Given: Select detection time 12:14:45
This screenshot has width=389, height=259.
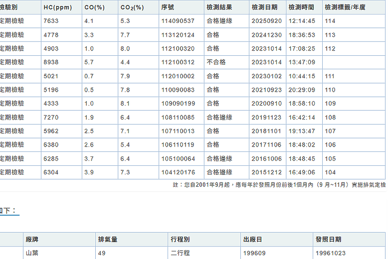Looking at the screenshot, I should pos(302,21).
